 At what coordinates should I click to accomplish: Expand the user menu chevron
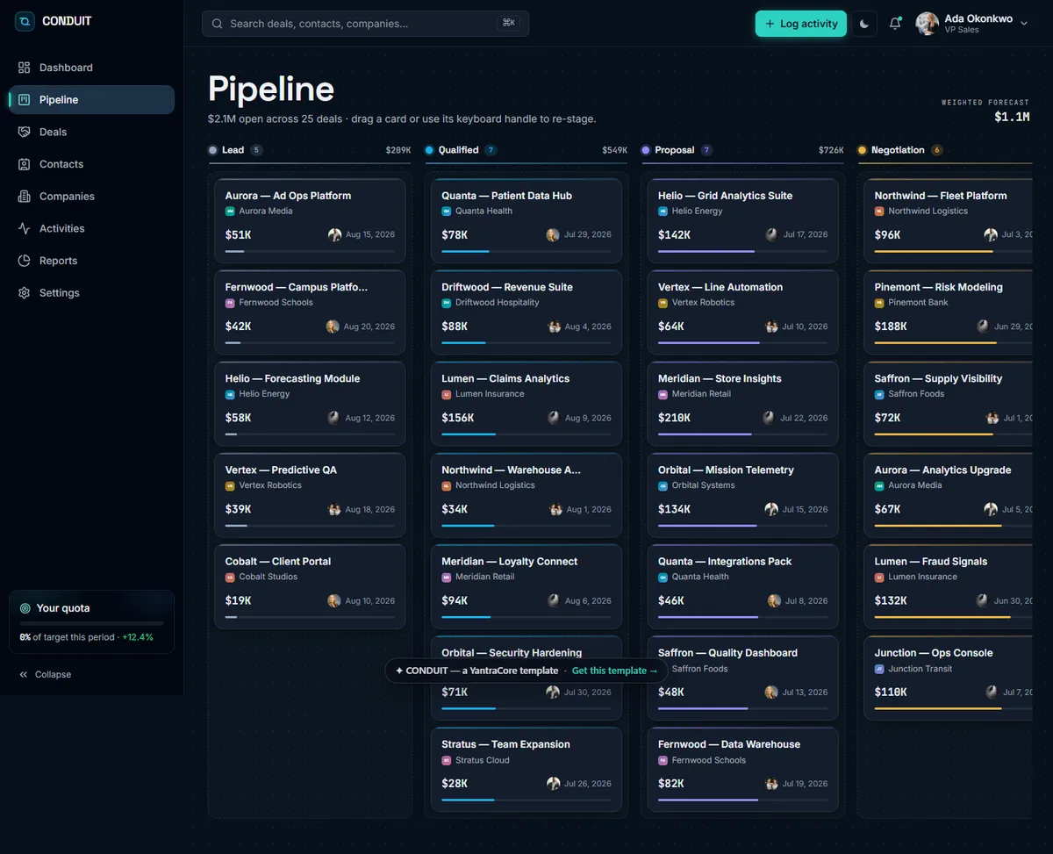[x=1024, y=24]
